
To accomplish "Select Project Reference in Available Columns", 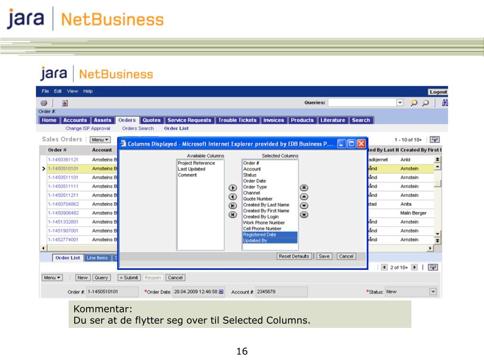I will coord(196,163).
